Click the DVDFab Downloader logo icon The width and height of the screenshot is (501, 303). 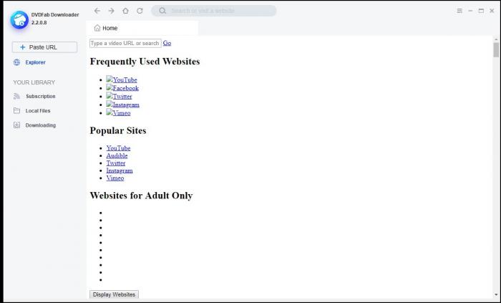coord(19,20)
